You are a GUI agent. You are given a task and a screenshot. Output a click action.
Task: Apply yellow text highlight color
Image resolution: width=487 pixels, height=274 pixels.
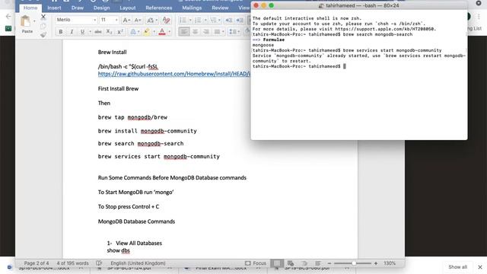coord(147,32)
